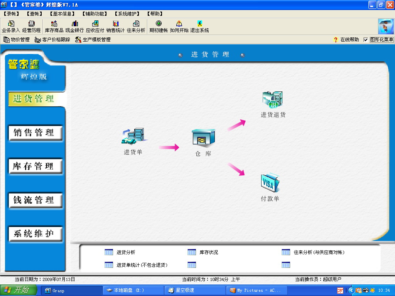
Task: Click the Windows 开始 start button
Action: tap(19, 290)
